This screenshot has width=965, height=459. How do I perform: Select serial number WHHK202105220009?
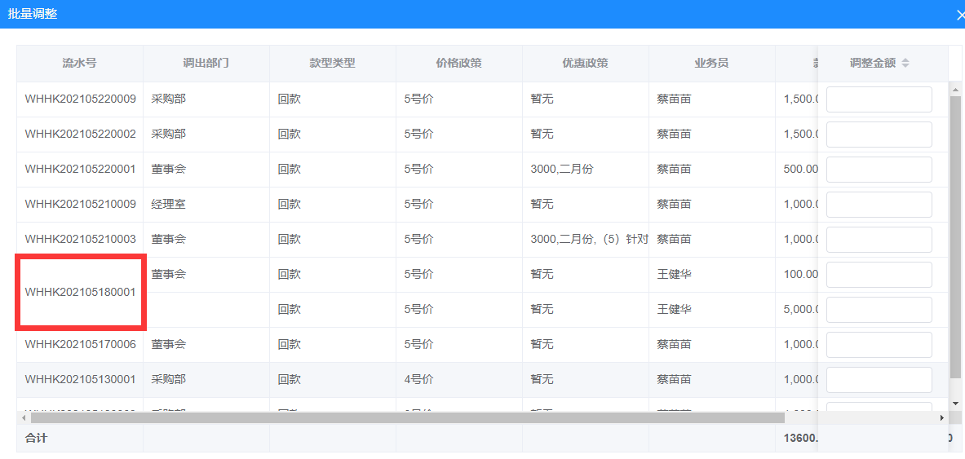point(80,99)
